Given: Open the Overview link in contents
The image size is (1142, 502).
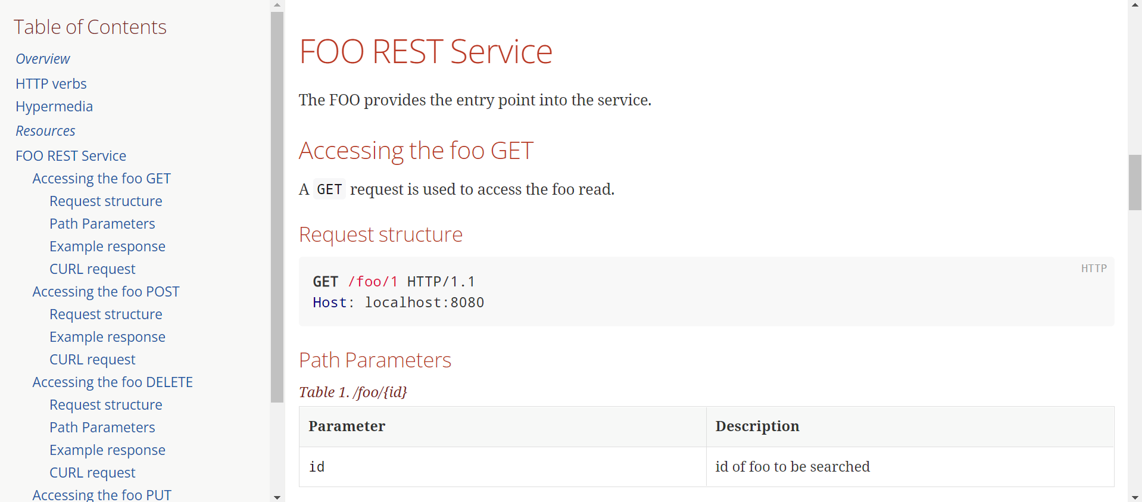Looking at the screenshot, I should pyautogui.click(x=43, y=59).
